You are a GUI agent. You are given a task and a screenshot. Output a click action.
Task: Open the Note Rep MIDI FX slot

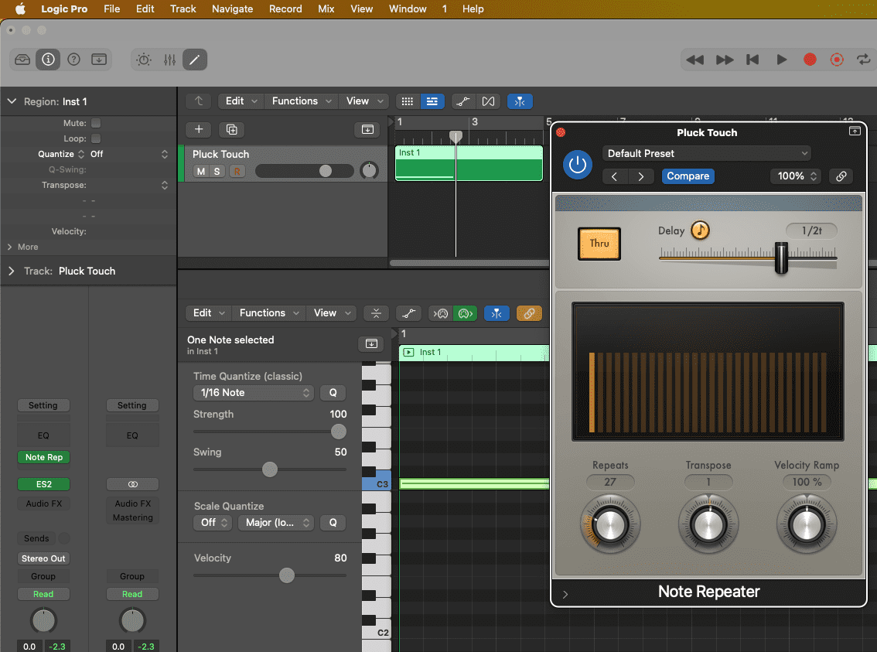43,457
